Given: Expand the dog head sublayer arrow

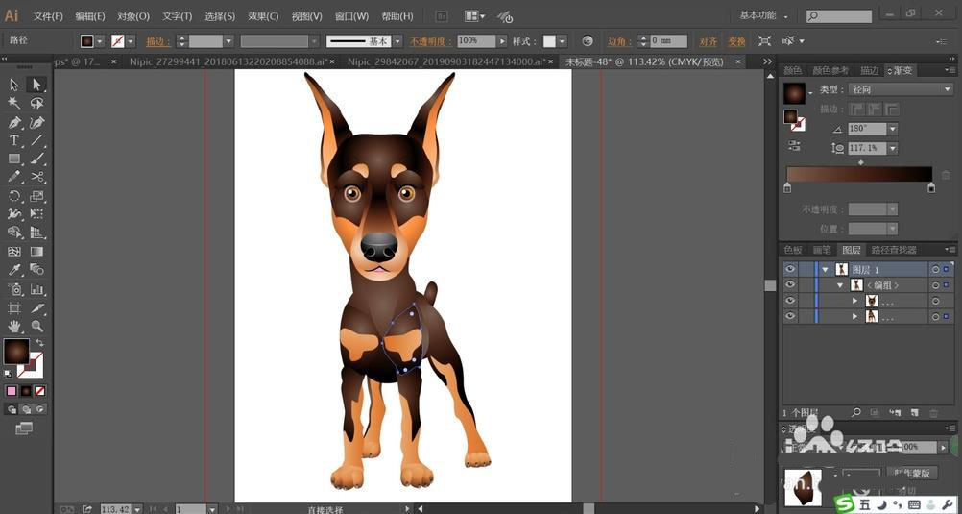Looking at the screenshot, I should [855, 301].
